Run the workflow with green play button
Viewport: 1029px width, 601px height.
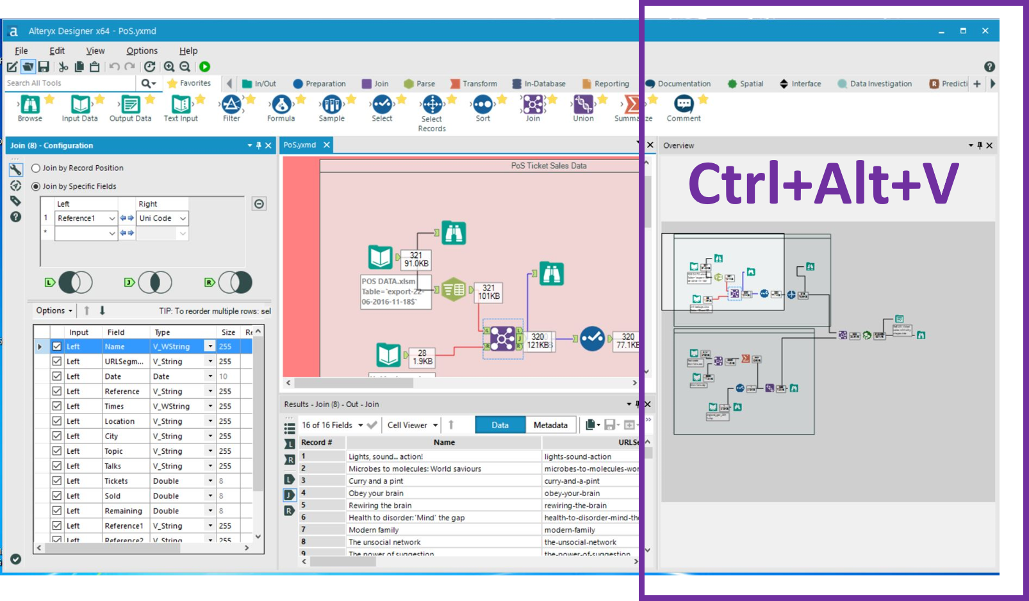point(204,67)
